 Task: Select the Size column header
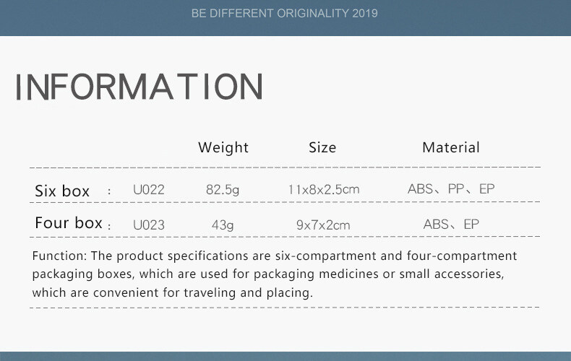(x=322, y=147)
